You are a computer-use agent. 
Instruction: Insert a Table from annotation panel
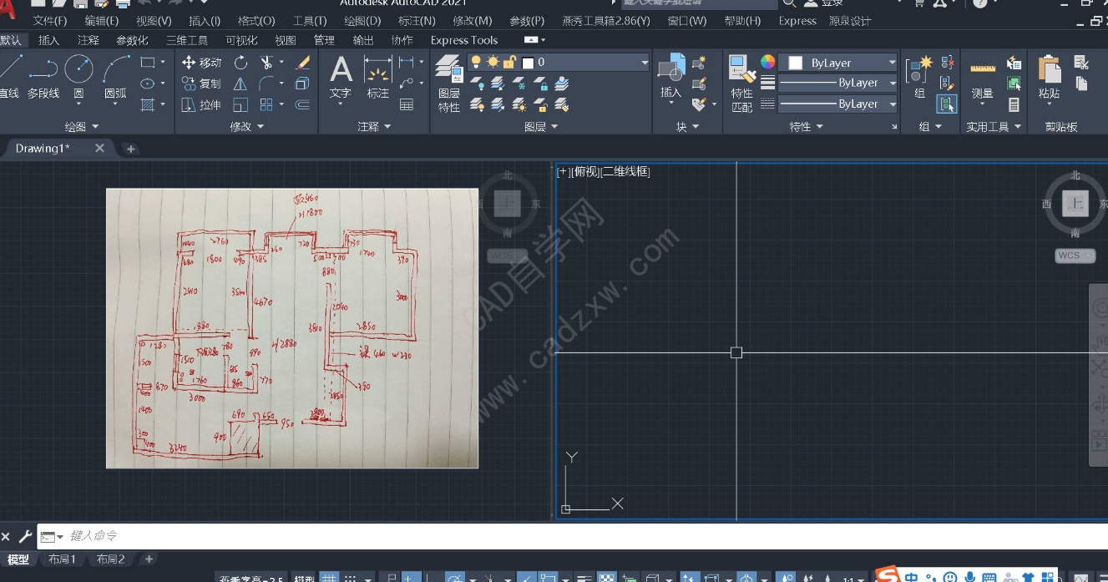tap(407, 105)
